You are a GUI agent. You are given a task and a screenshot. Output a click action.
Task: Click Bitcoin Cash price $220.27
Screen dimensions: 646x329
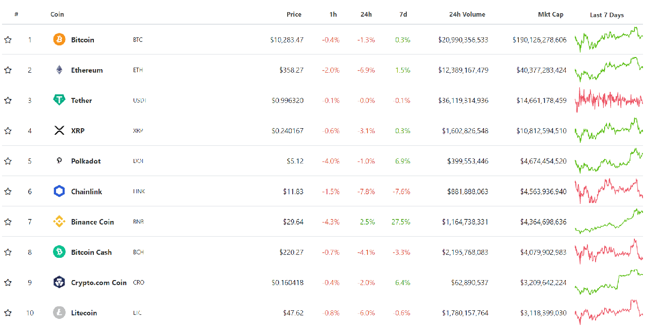tap(291, 252)
